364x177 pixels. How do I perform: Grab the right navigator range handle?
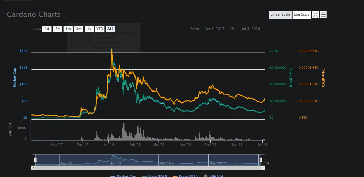pyautogui.click(x=261, y=160)
